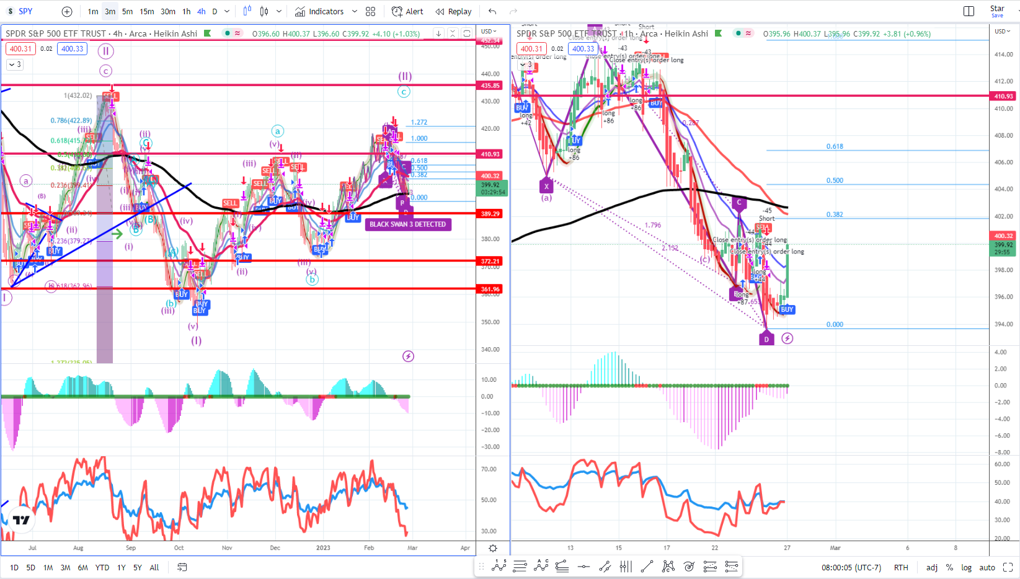This screenshot has height=579, width=1020.
Task: Select the diagonal trend line tool
Action: (x=647, y=566)
